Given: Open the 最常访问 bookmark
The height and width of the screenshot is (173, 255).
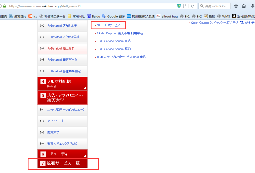Looking at the screenshot, I should (x=18, y=16).
